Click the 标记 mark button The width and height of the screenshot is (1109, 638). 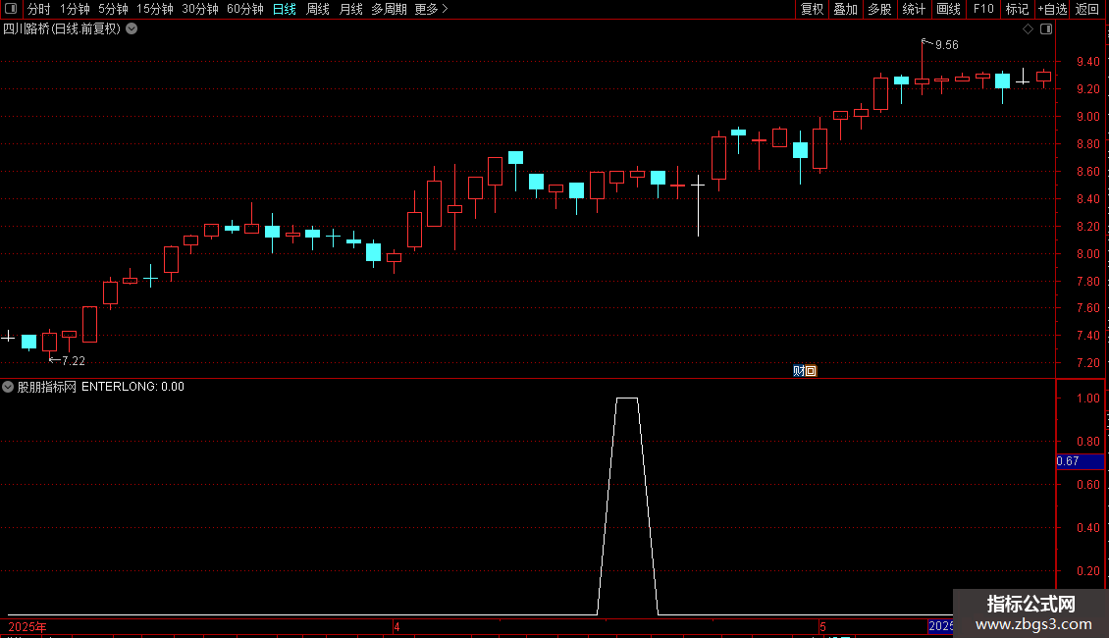[x=1017, y=9]
